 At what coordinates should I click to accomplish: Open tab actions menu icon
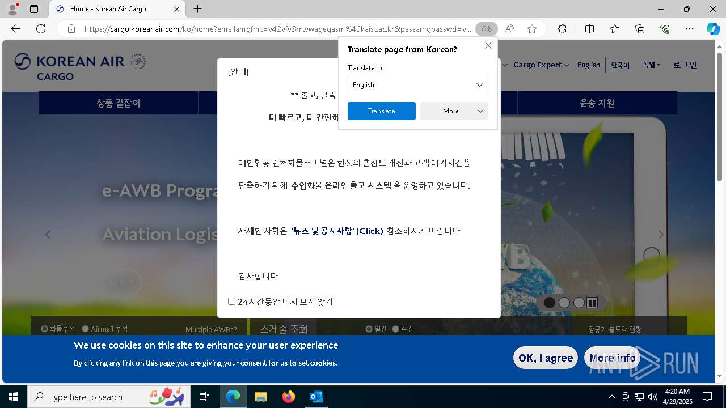34,9
